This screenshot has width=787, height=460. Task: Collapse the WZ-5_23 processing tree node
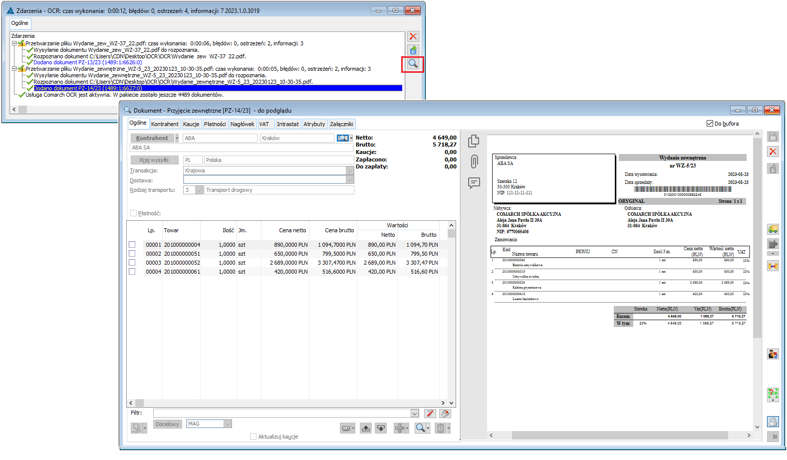(x=14, y=69)
